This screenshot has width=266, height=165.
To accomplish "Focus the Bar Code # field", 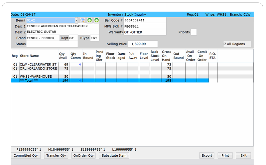I will tap(145, 20).
